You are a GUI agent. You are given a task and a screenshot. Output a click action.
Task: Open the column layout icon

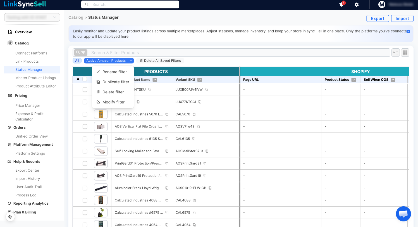tap(405, 53)
